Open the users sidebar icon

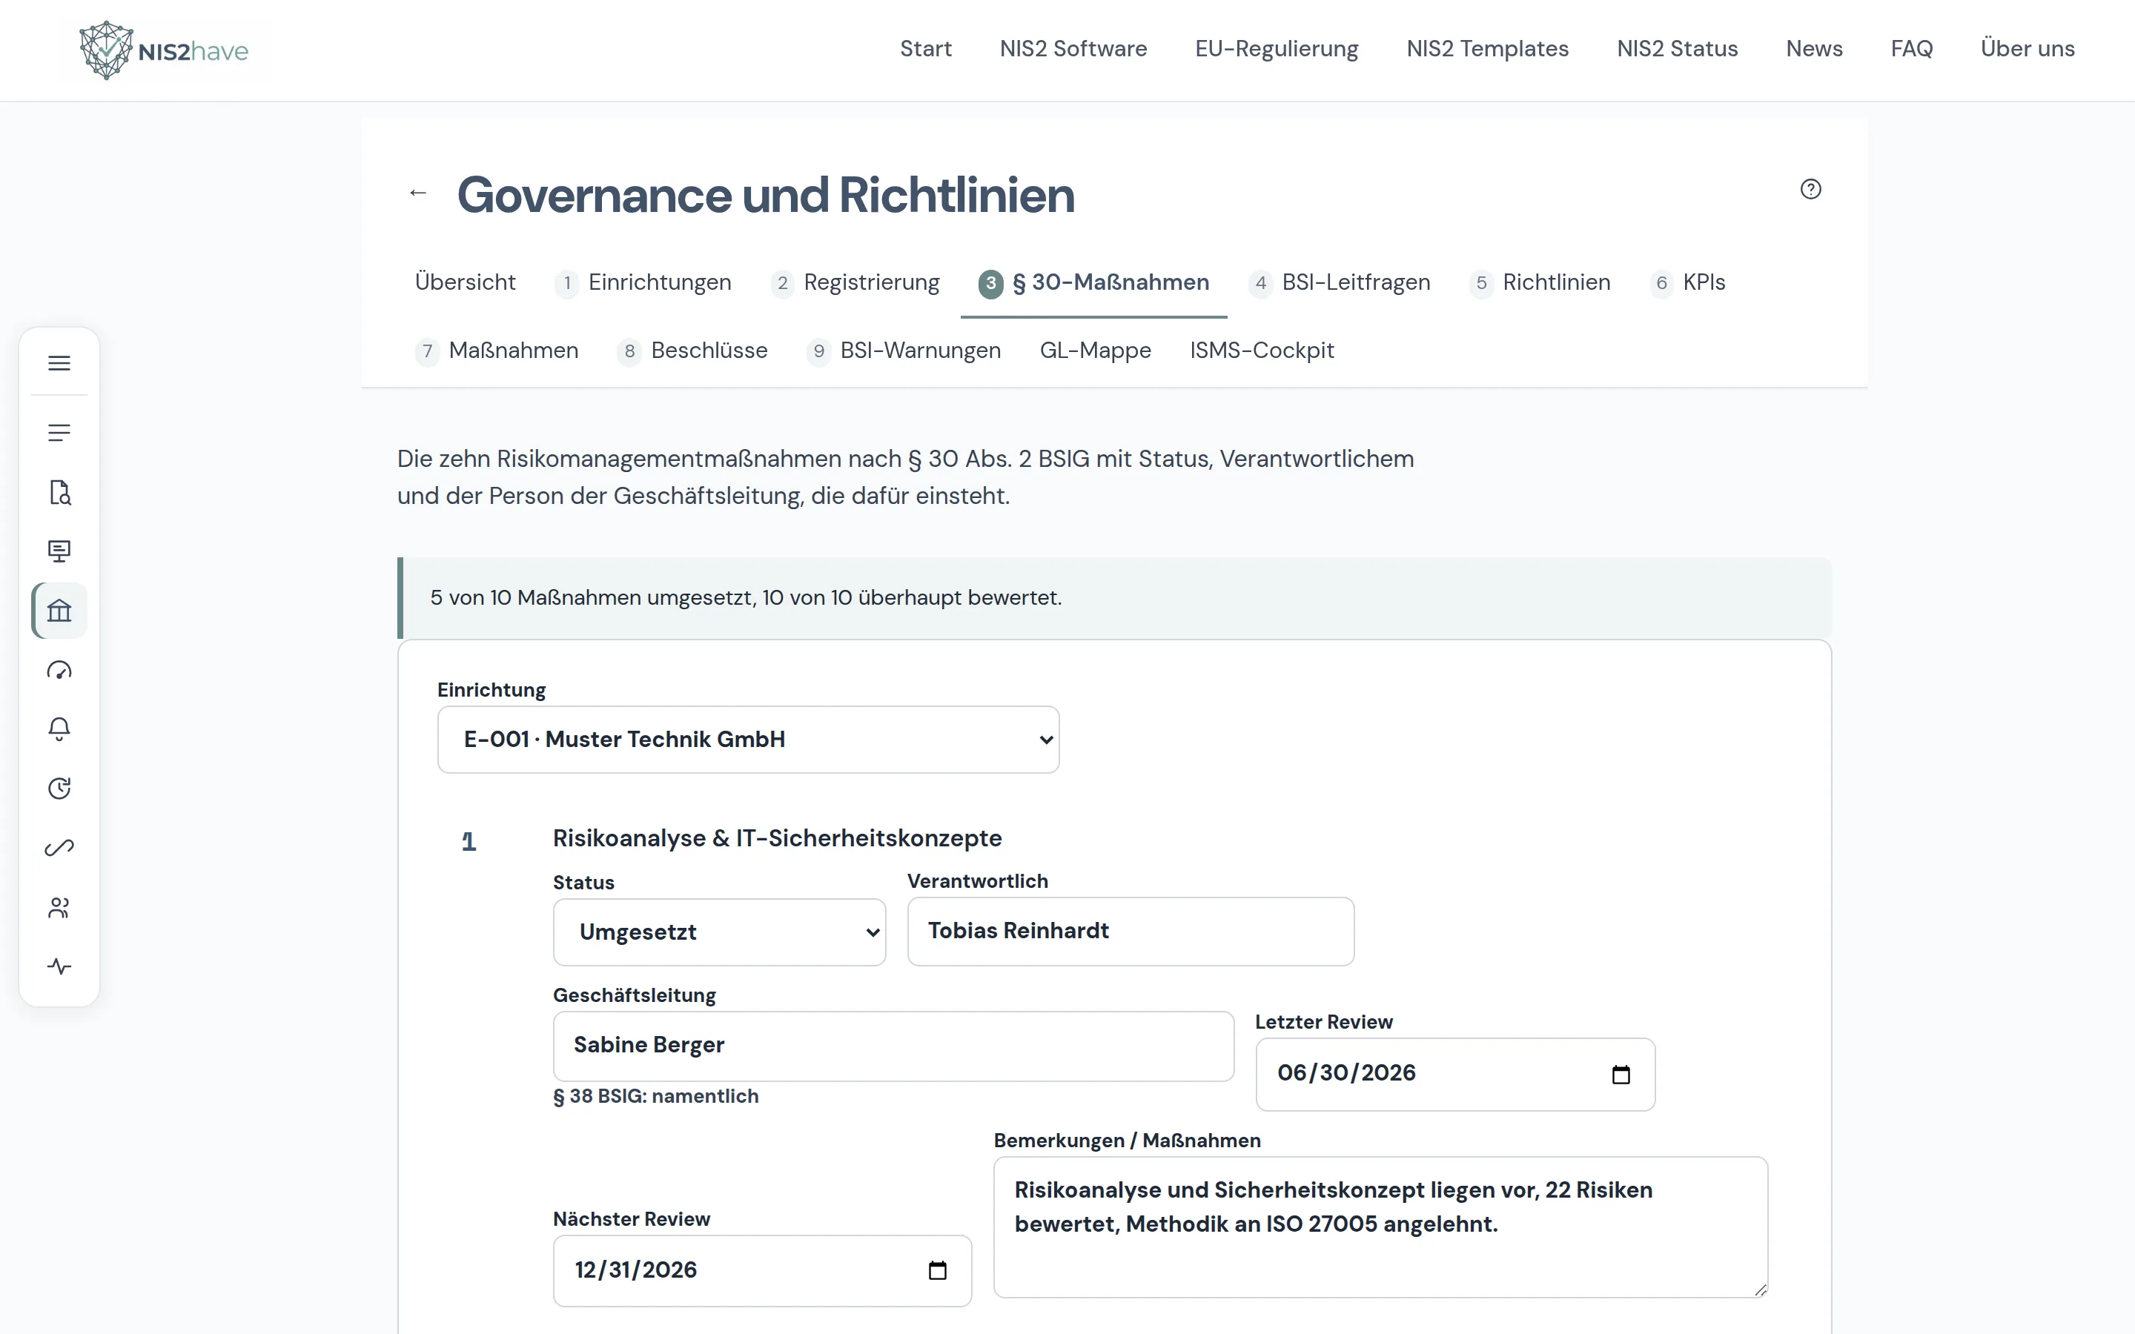(x=59, y=907)
